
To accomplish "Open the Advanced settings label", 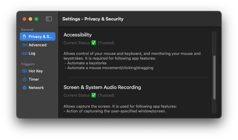I will tap(38, 45).
